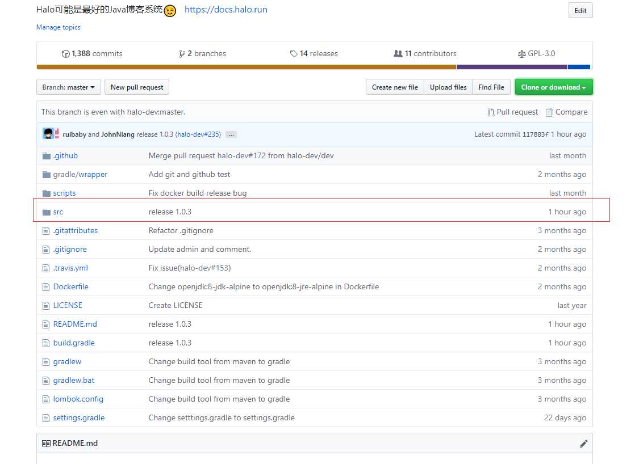Click the Create new file button
635x464 pixels.
click(x=395, y=87)
